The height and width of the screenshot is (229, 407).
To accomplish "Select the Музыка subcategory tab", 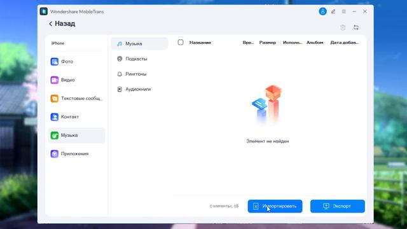I will 139,44.
